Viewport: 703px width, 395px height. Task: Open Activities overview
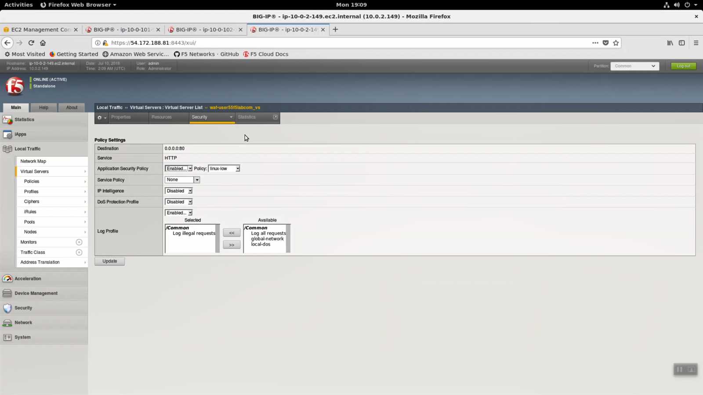(18, 5)
